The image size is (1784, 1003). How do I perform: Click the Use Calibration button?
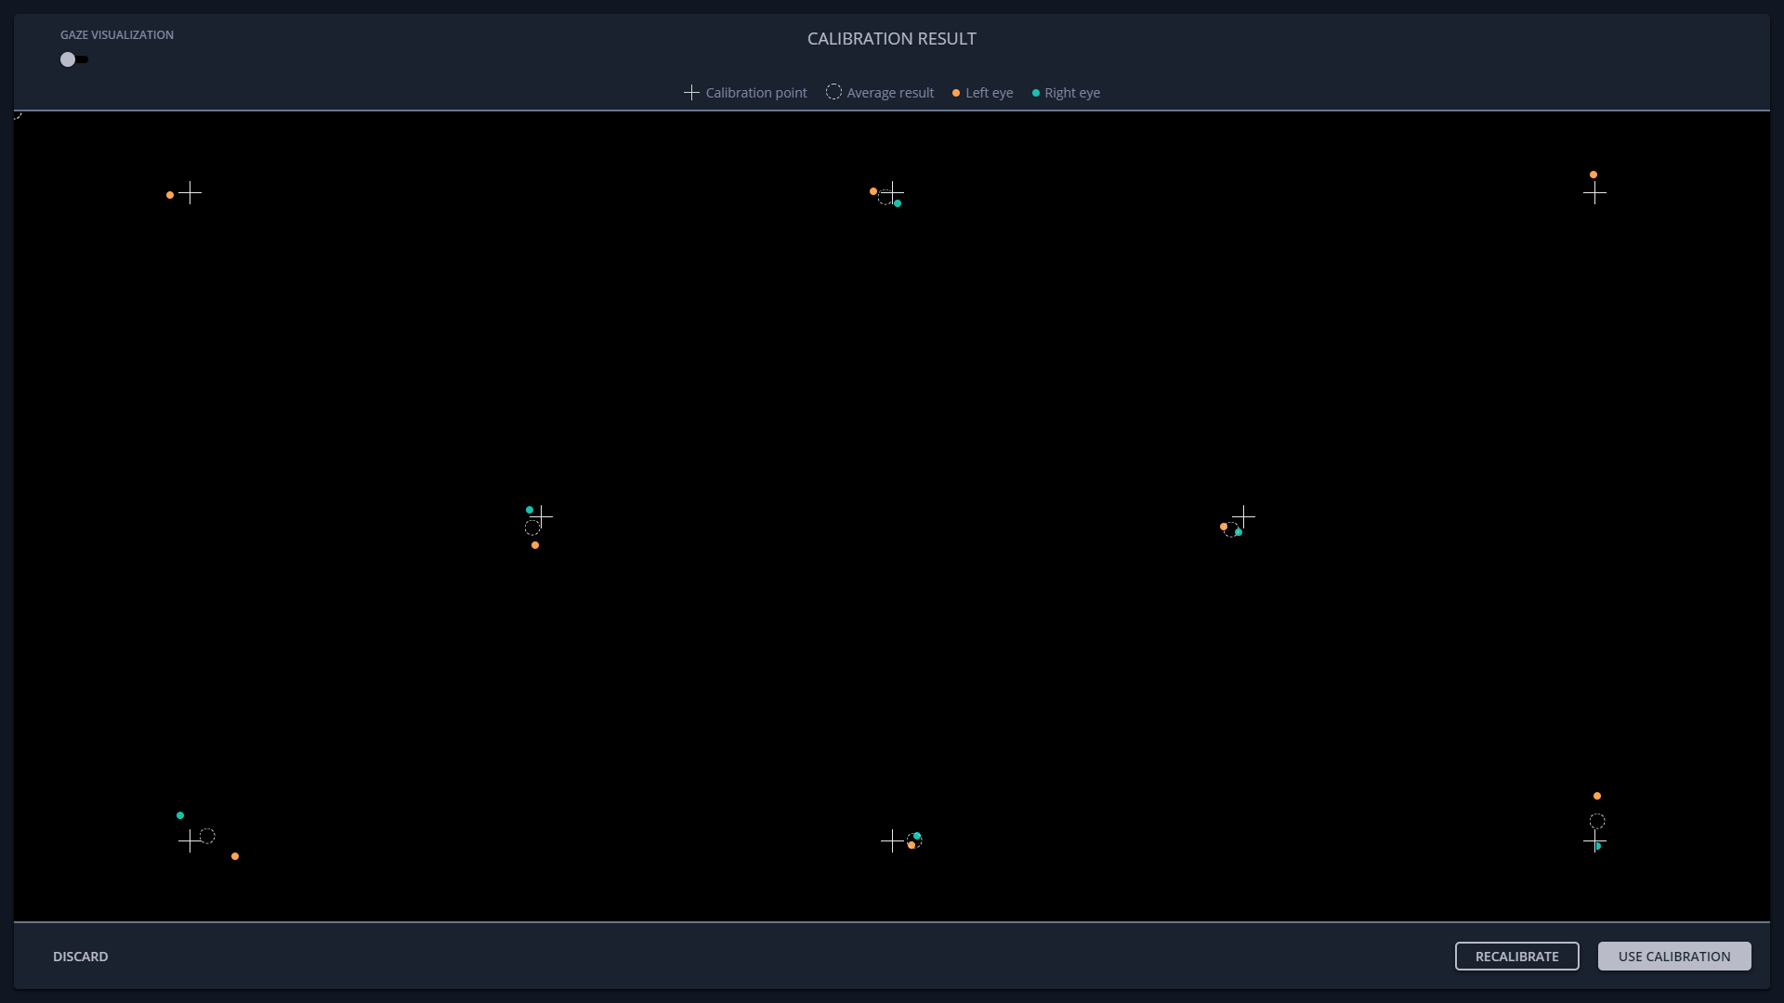[1673, 956]
